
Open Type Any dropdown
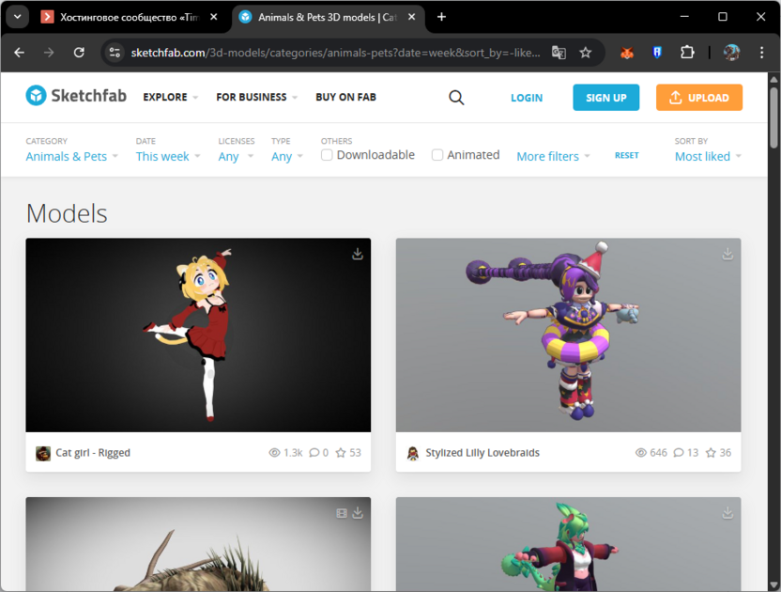pyautogui.click(x=287, y=157)
